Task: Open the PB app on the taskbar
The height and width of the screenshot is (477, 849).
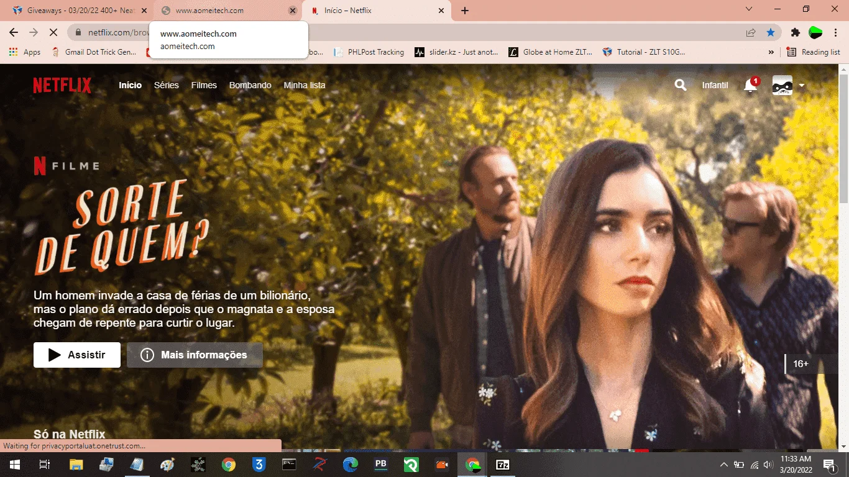Action: [x=381, y=465]
